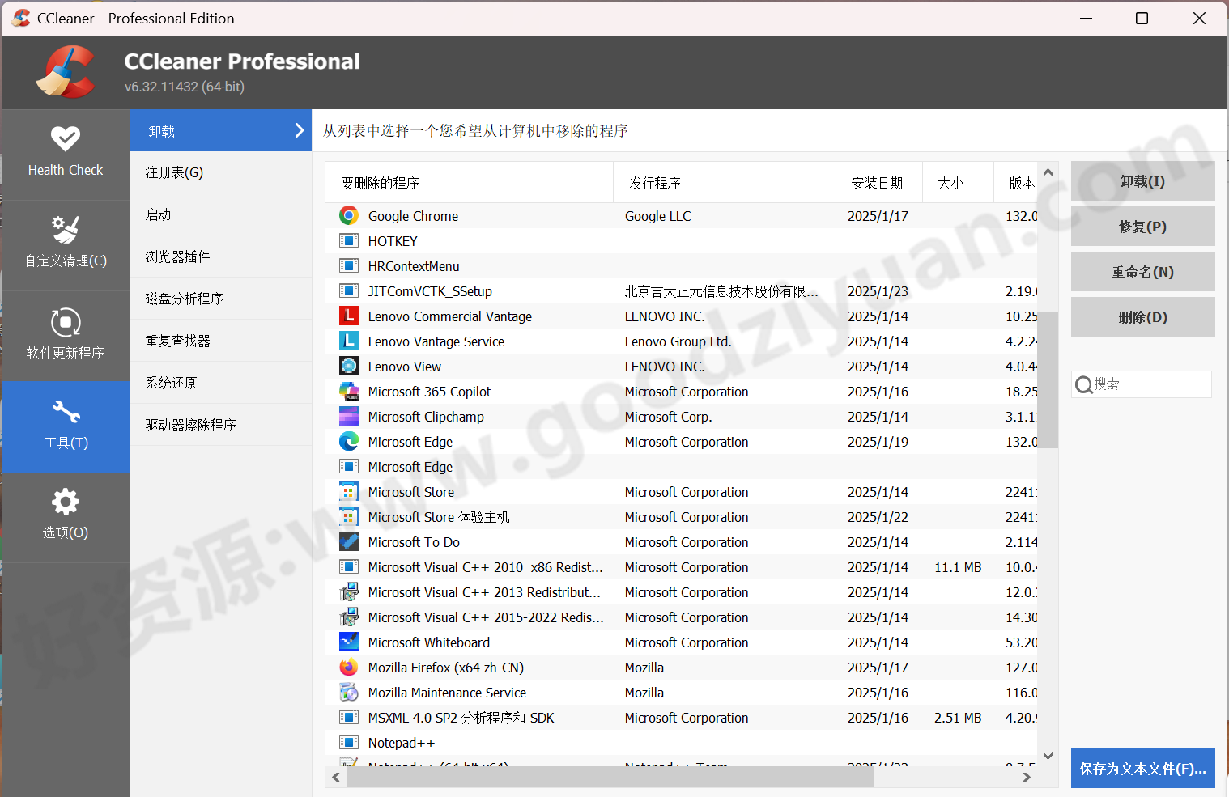Click the 修复(P) button
1229x797 pixels.
(x=1142, y=227)
